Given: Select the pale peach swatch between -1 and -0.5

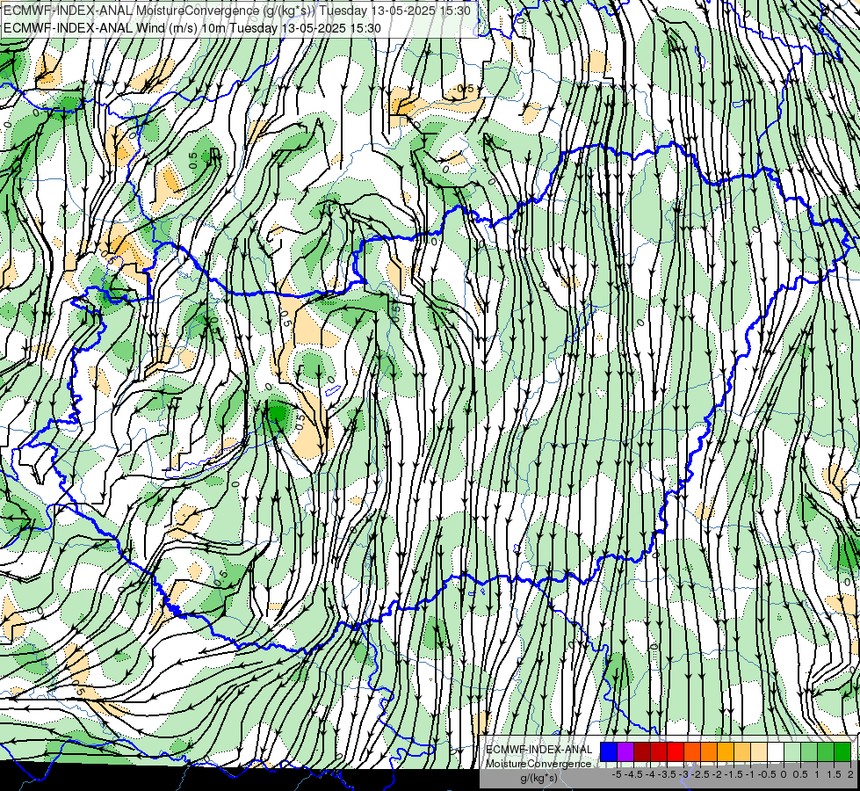Looking at the screenshot, I should 759,751.
